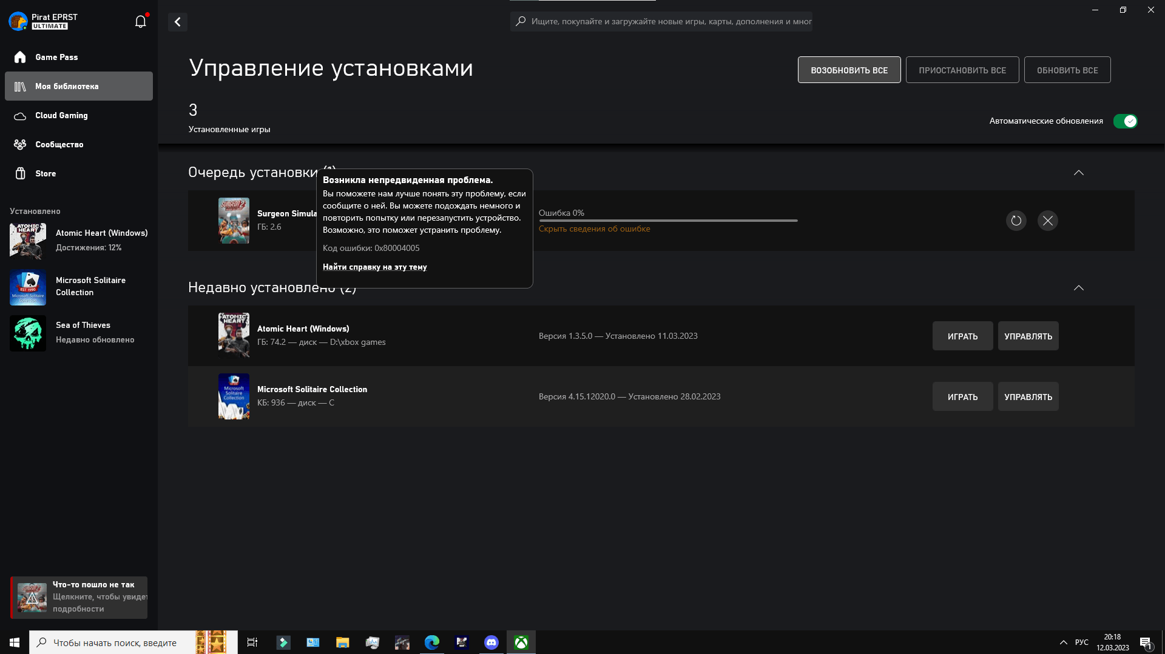Image resolution: width=1165 pixels, height=654 pixels.
Task: Manage Microsoft Solitaire Collection
Action: click(1028, 397)
